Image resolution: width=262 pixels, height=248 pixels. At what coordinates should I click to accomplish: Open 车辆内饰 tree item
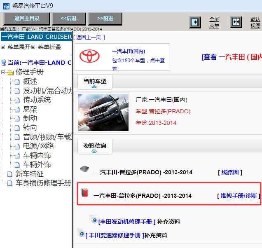[37, 155]
